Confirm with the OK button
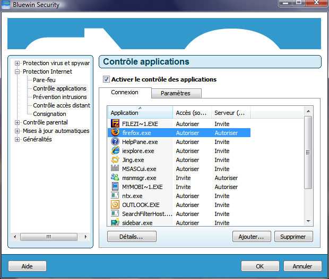Viewport: 329px width, 279px height. (260, 266)
